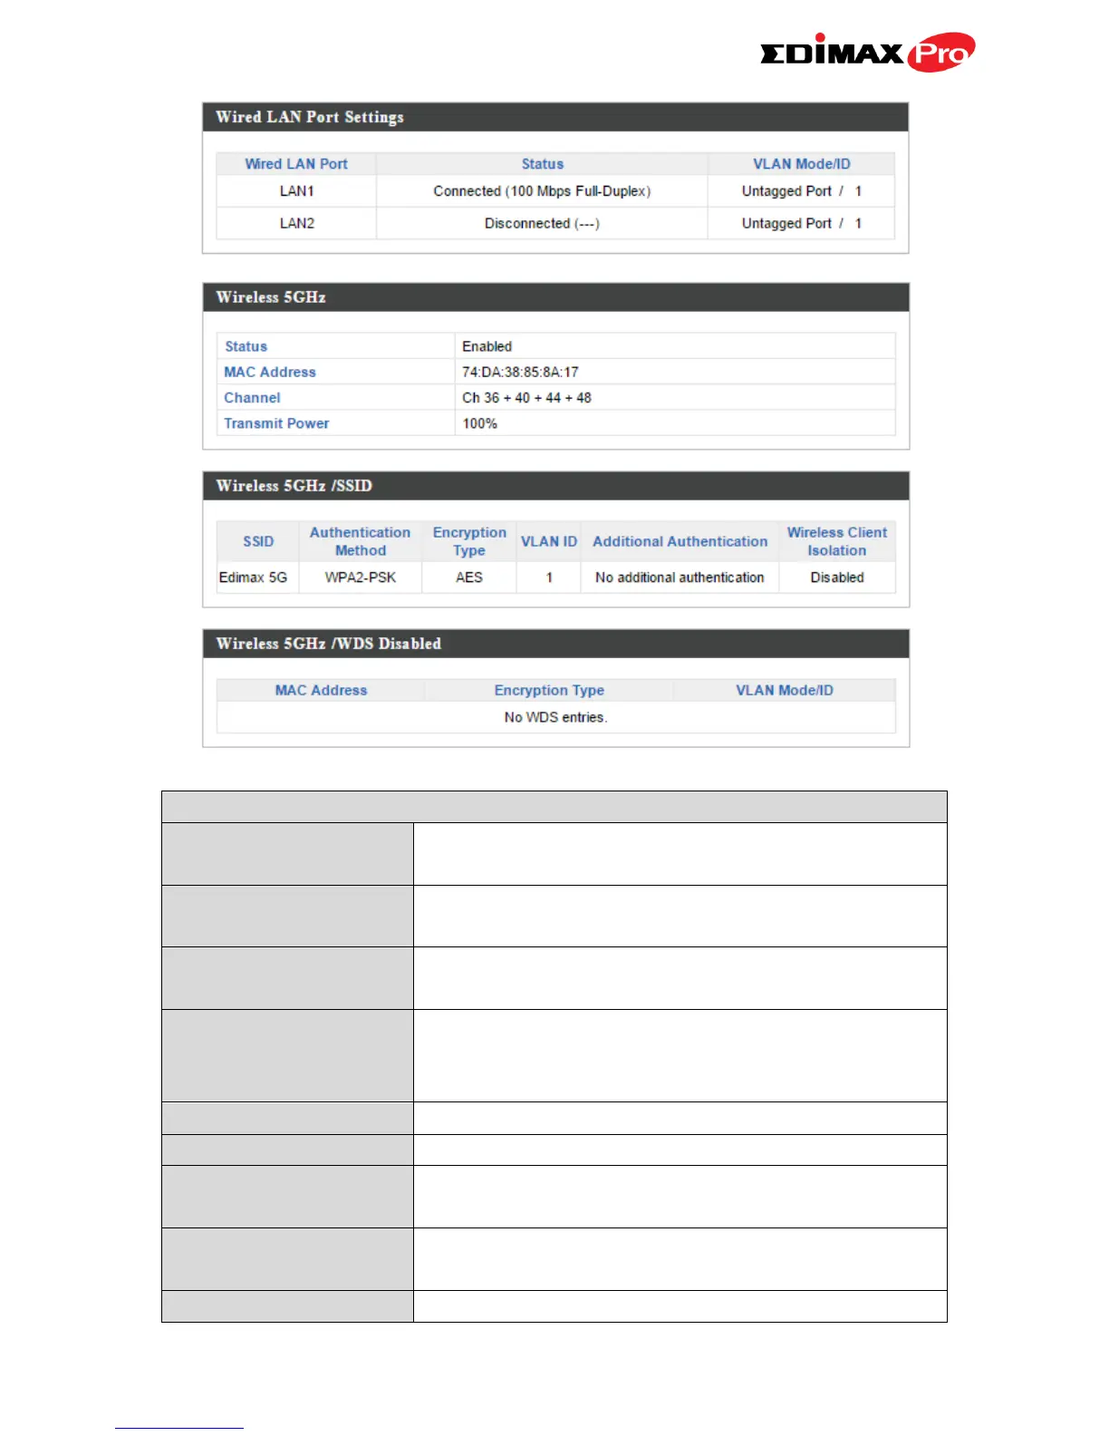
Task: Click Status column header in Wired LAN table
Action: coord(542,164)
